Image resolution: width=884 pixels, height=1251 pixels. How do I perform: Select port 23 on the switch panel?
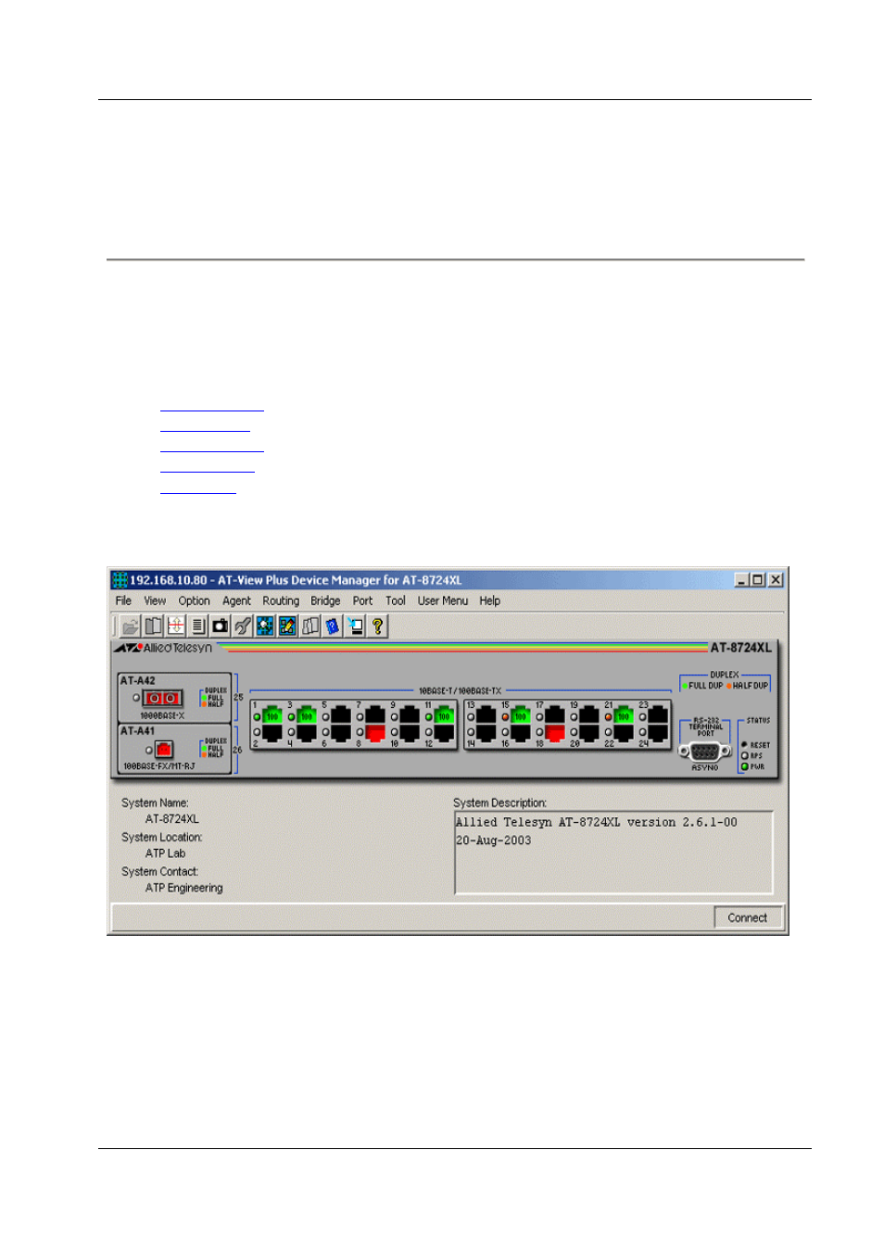coord(658,714)
